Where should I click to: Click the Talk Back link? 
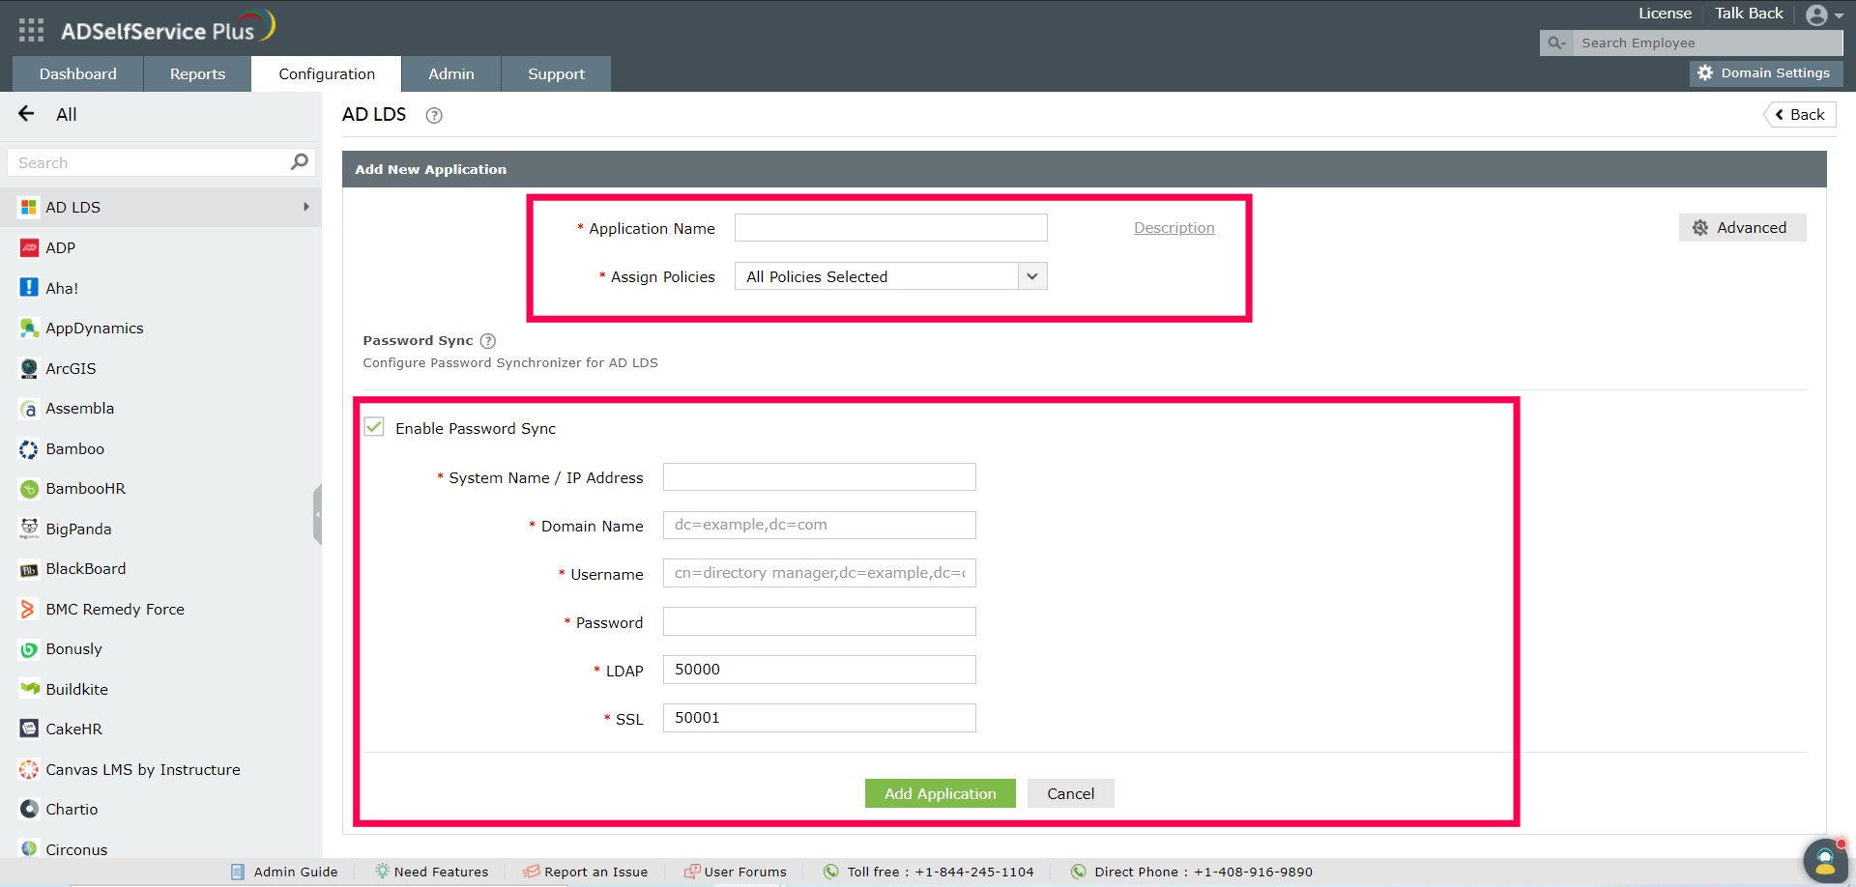[1749, 14]
